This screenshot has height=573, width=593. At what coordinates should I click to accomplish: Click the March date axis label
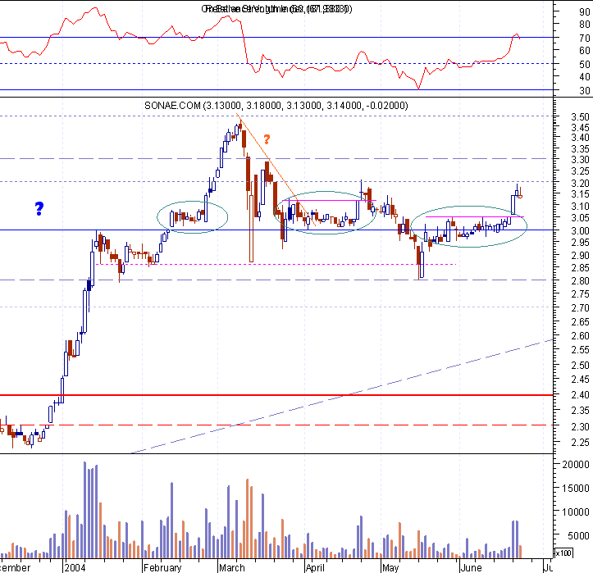(x=232, y=568)
